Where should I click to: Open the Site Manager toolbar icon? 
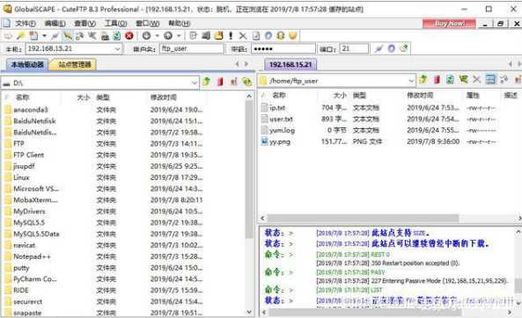8,35
